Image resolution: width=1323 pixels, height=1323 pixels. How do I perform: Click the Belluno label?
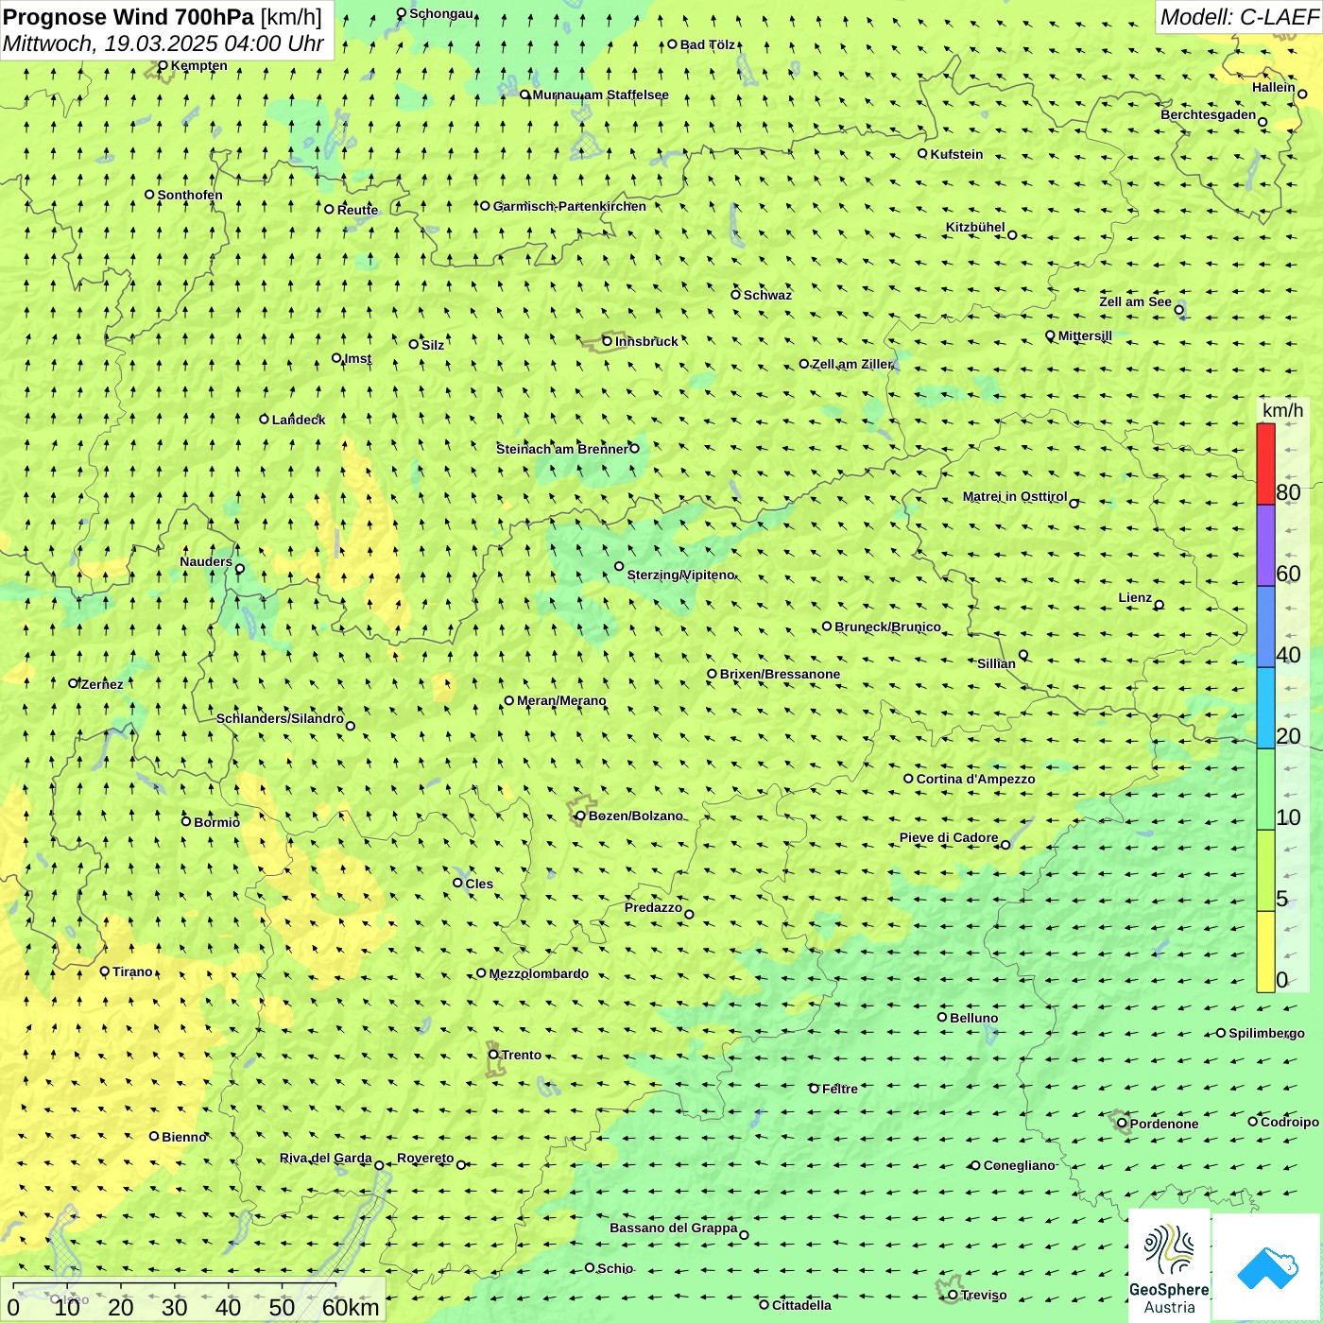(x=973, y=1018)
